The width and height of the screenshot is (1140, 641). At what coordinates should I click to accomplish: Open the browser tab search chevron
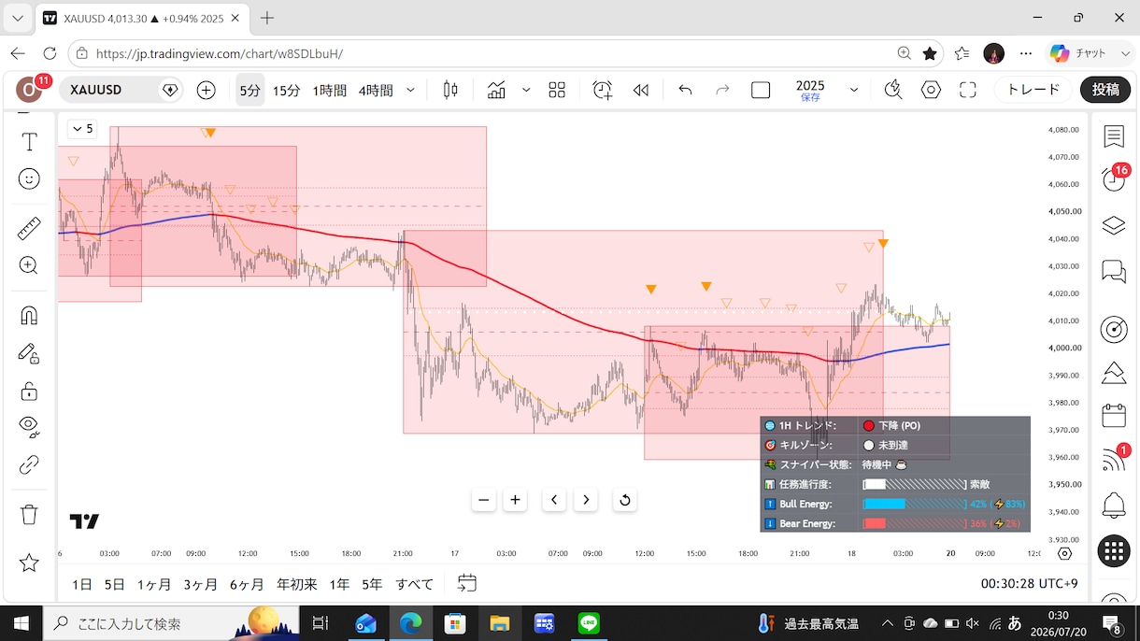pos(18,18)
